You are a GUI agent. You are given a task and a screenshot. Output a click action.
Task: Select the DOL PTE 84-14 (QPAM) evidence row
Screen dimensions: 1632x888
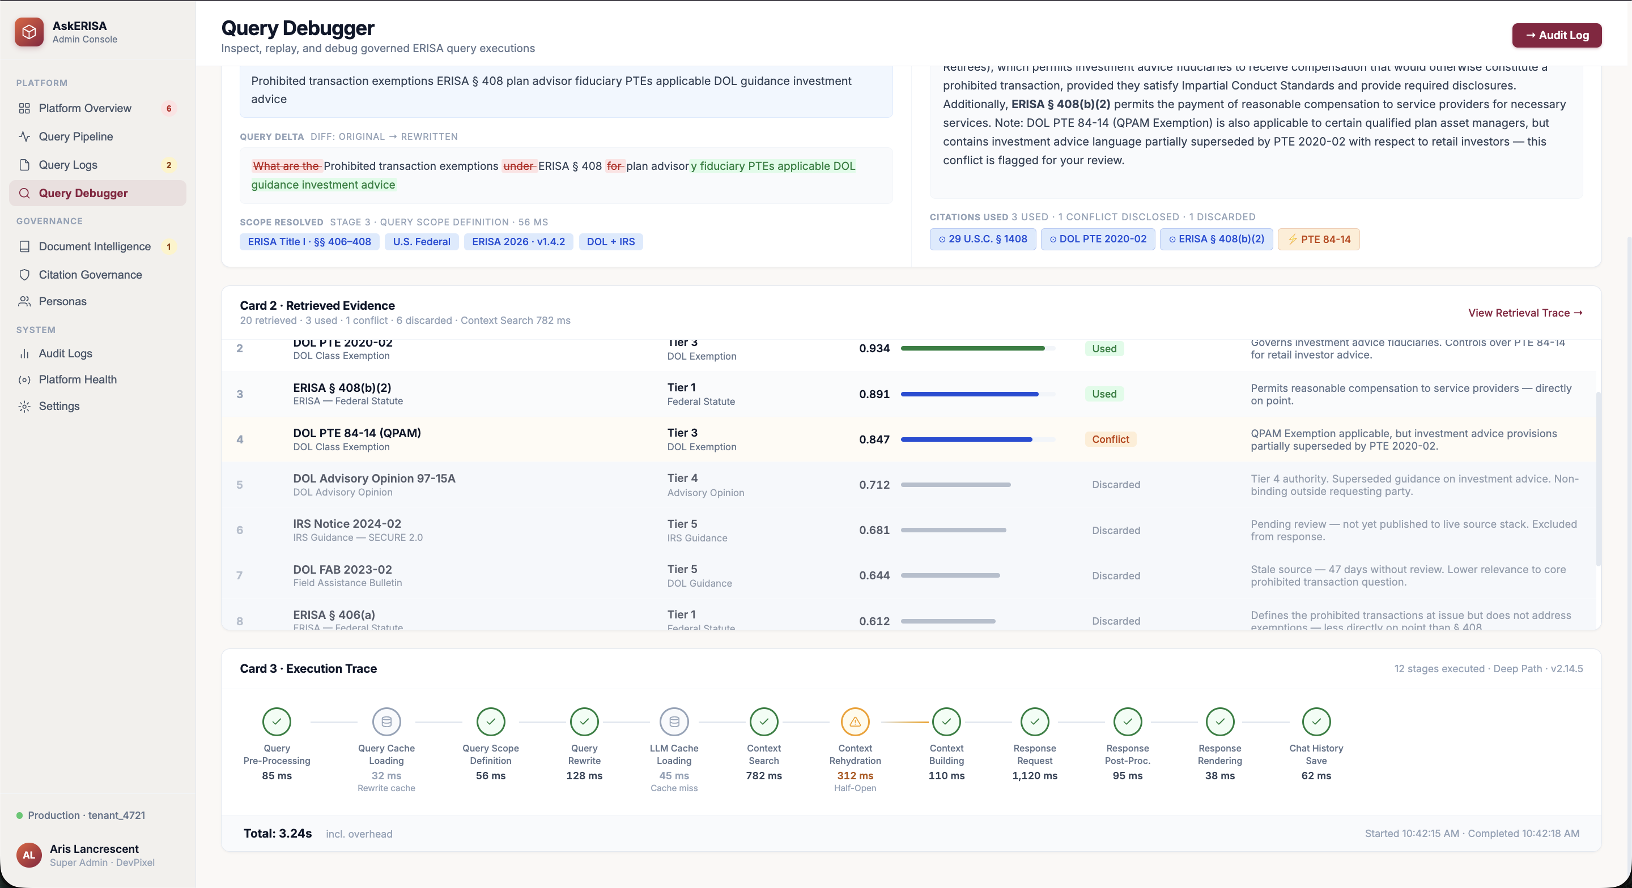(x=909, y=439)
